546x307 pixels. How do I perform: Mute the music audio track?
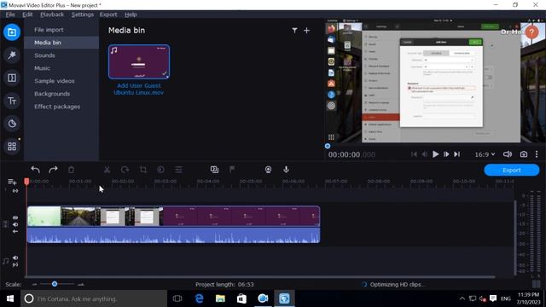[15, 258]
